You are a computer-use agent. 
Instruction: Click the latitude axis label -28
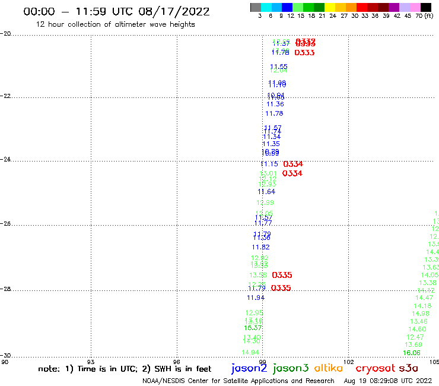5,289
